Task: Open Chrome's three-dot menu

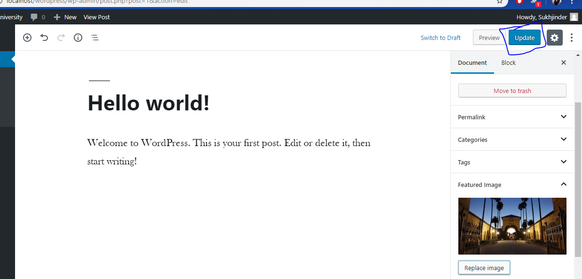Action: pos(572,1)
